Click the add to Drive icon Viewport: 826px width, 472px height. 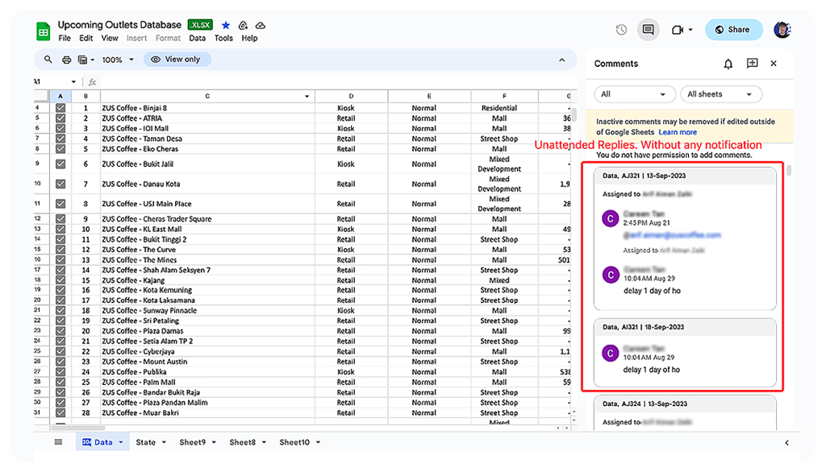[243, 25]
